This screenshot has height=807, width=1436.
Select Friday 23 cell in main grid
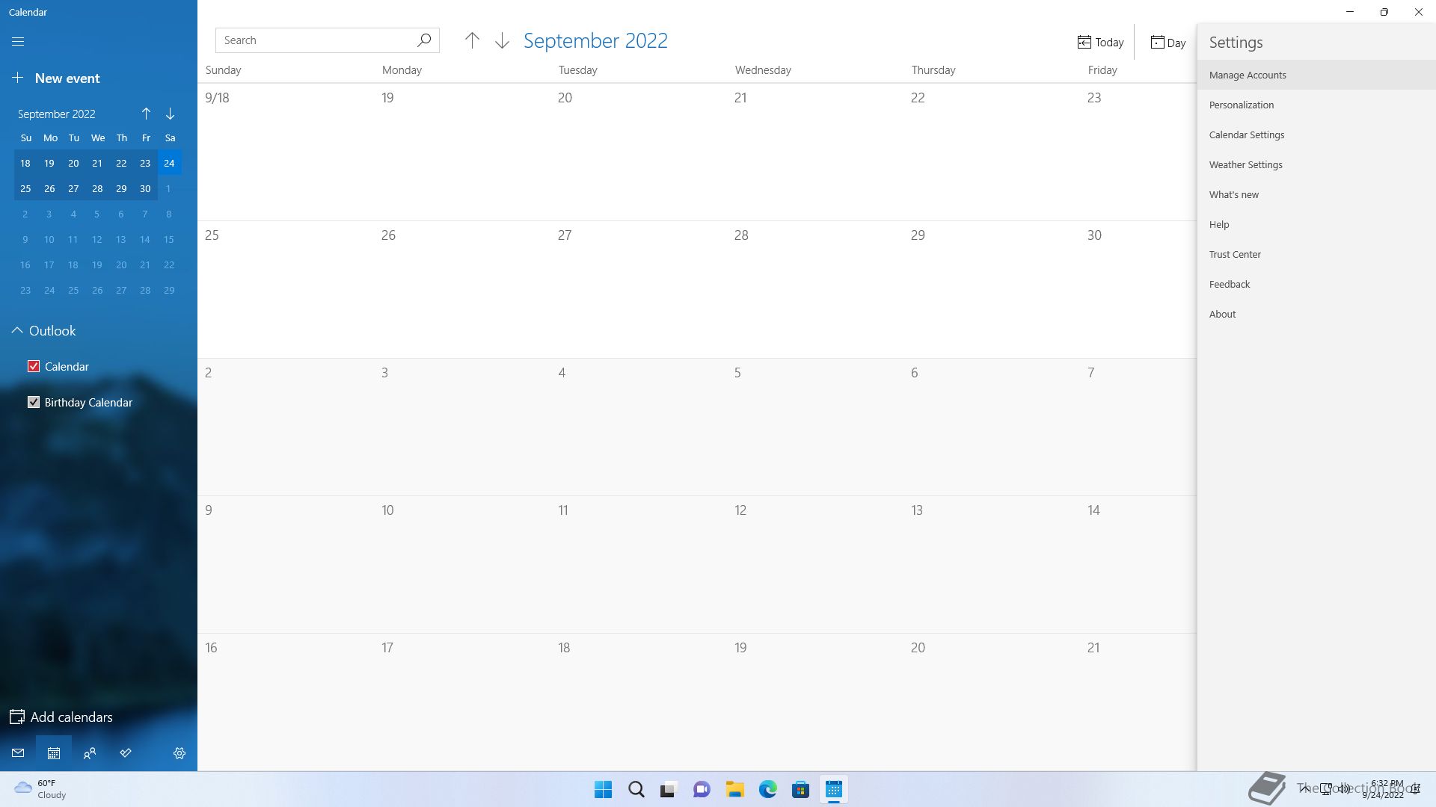click(x=1138, y=152)
